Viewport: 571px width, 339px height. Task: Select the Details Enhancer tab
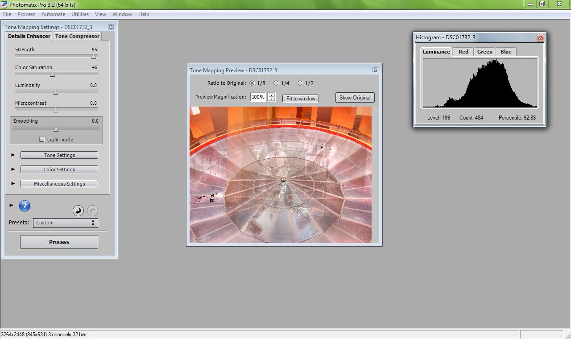(29, 36)
